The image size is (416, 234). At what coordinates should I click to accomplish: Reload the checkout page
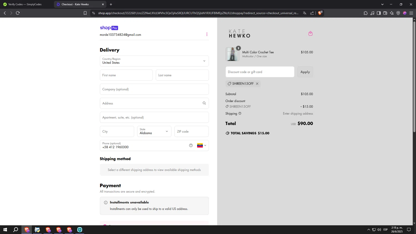coord(18,13)
